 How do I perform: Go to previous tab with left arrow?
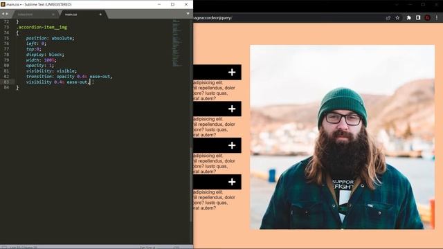(3, 14)
